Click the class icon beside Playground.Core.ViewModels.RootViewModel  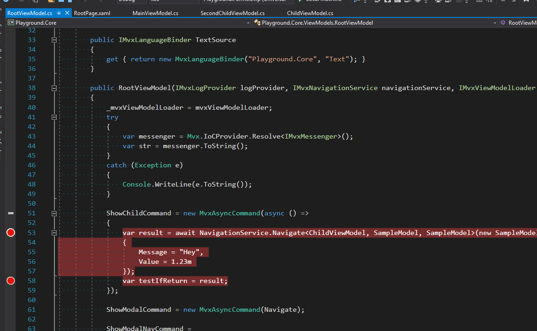click(x=257, y=22)
